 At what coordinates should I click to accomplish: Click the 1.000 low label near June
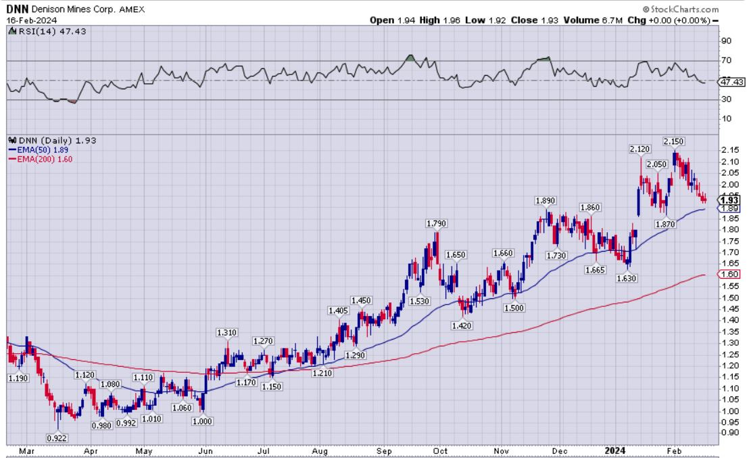(x=202, y=421)
